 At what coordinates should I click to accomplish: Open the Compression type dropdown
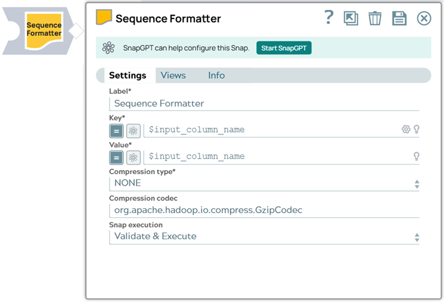[x=264, y=183]
